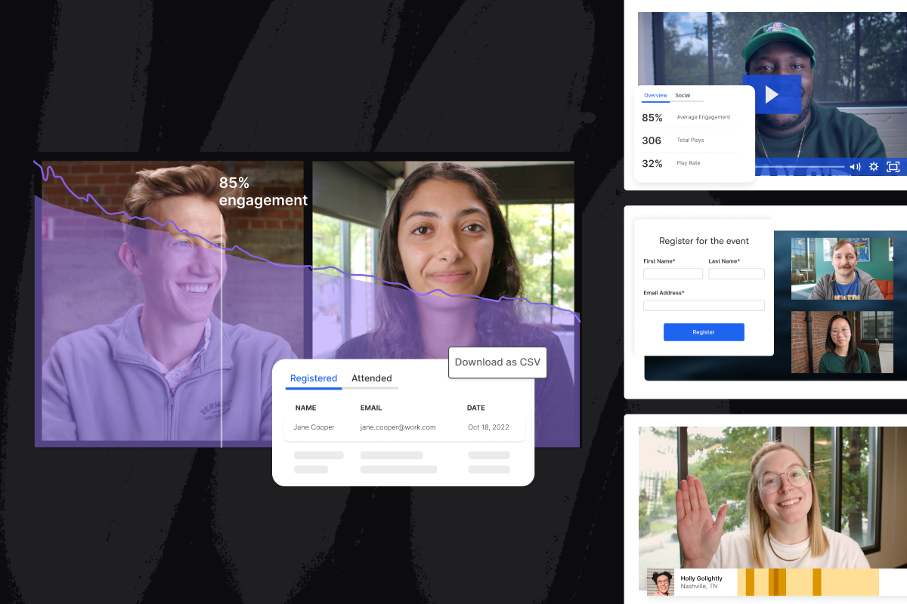Mute the video with the volume icon

pos(855,167)
